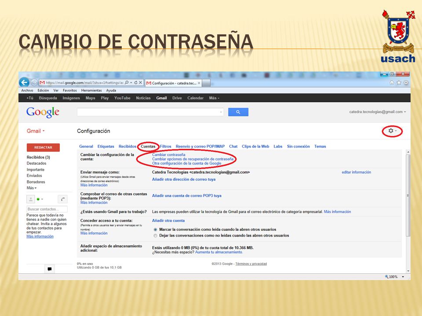422x316 pixels.
Task: Click the blue Google search button
Action: (238, 112)
